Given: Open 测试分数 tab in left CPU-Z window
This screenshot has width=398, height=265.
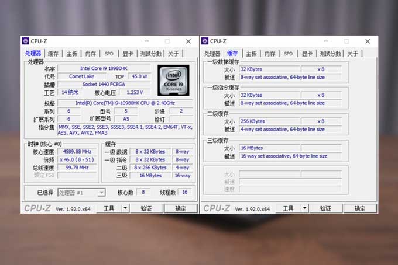Looking at the screenshot, I should point(151,54).
